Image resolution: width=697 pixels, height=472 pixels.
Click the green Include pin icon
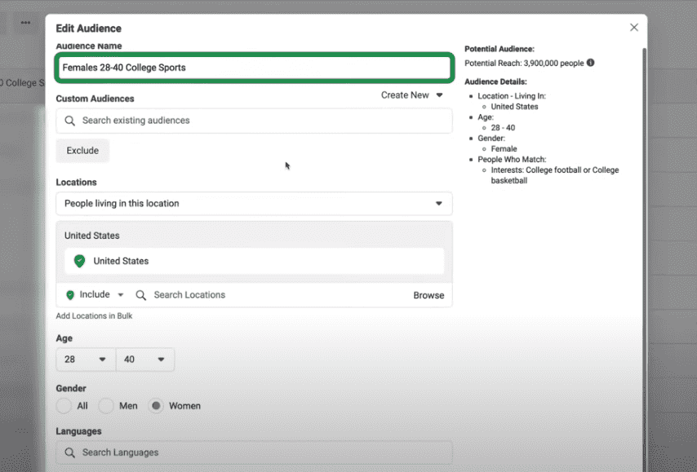(x=70, y=295)
